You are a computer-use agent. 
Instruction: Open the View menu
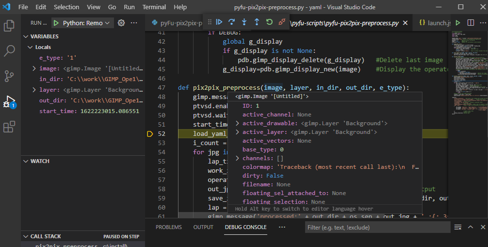pos(93,7)
